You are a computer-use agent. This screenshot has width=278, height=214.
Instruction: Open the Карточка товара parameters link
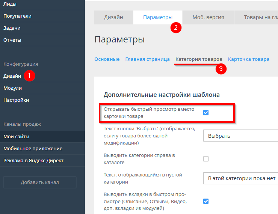tap(248, 59)
